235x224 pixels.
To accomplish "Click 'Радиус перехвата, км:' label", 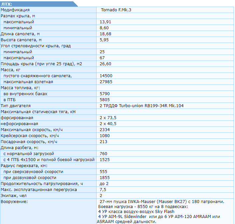I will pos(24,166).
